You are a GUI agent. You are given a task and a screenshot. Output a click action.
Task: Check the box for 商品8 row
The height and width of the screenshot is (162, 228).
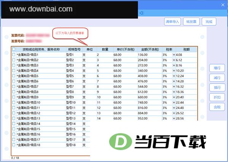pyautogui.click(x=14, y=92)
